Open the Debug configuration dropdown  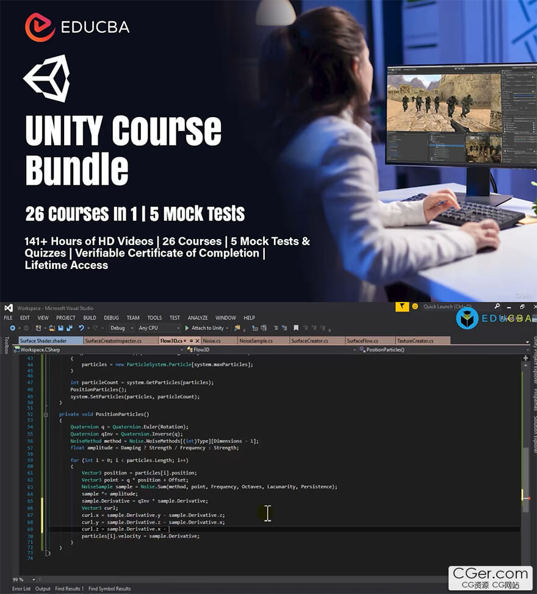[x=121, y=328]
